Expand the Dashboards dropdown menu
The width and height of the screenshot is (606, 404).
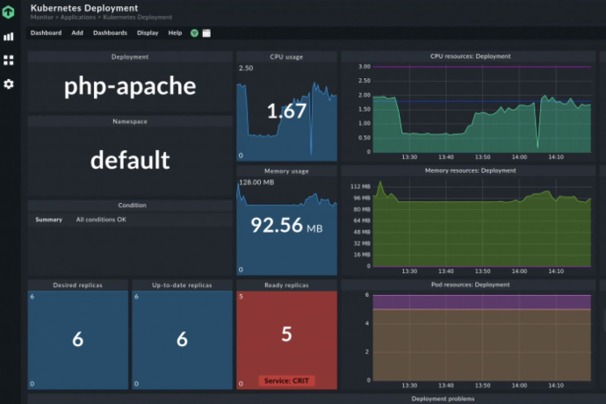click(x=110, y=32)
